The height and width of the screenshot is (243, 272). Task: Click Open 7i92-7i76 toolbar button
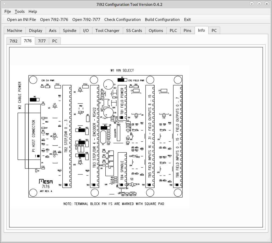pos(54,20)
